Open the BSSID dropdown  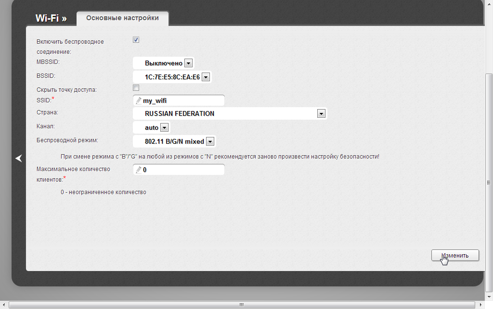pyautogui.click(x=172, y=77)
